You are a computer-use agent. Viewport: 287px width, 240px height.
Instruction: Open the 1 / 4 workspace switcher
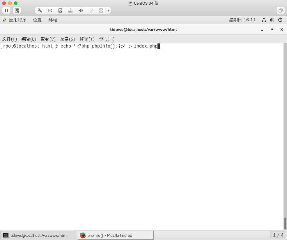[x=278, y=235]
